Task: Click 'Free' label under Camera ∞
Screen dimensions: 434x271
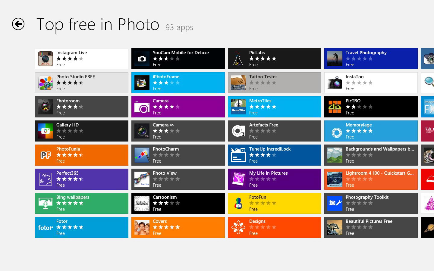Action: tap(157, 137)
